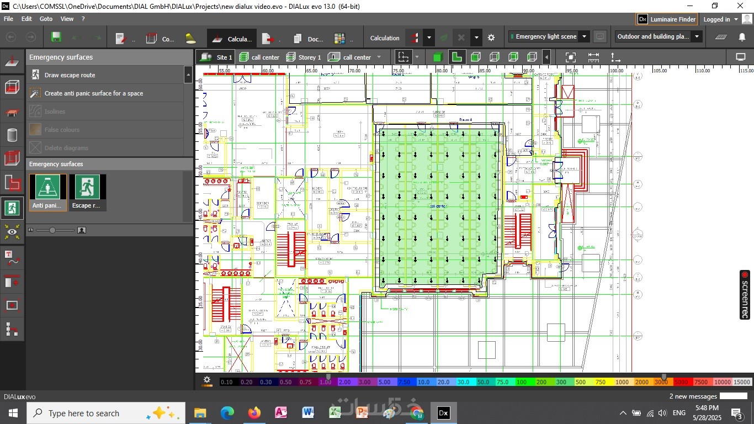Open the Light mode lamp icon
The image size is (754, 424).
(x=191, y=38)
